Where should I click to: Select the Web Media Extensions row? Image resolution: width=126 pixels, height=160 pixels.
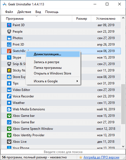point(61,109)
